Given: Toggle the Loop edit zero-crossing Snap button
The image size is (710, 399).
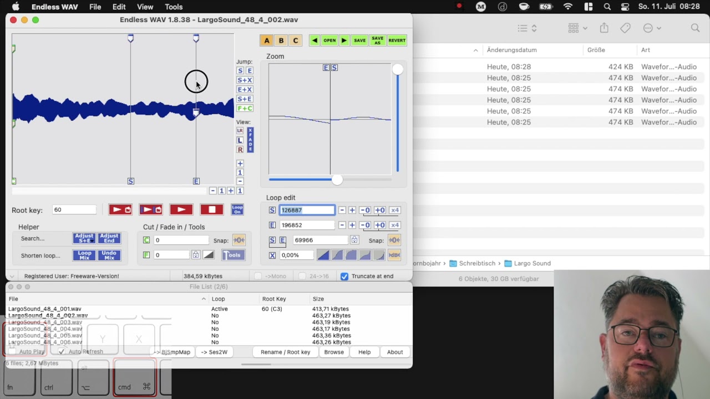Looking at the screenshot, I should [394, 240].
